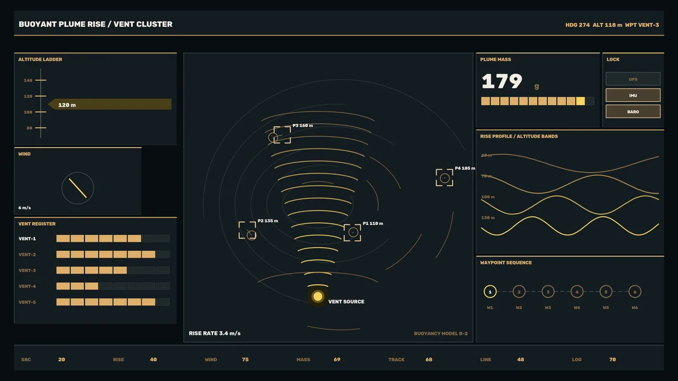Screen dimensions: 678x381
Task: Jump to waypoint 1 node
Action: 490,292
